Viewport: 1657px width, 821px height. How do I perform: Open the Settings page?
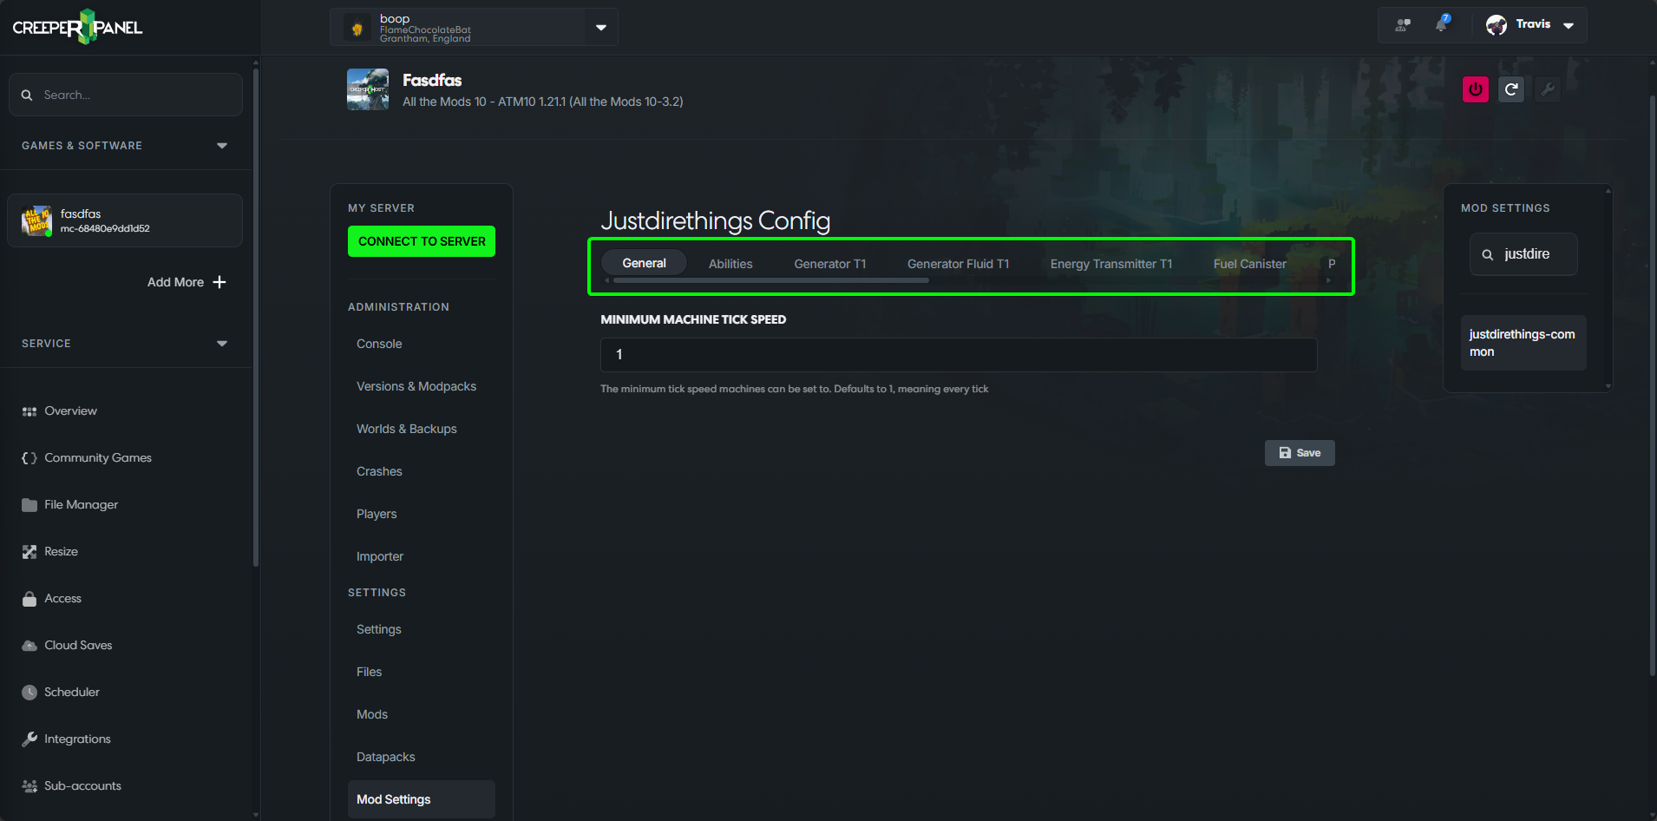click(379, 629)
